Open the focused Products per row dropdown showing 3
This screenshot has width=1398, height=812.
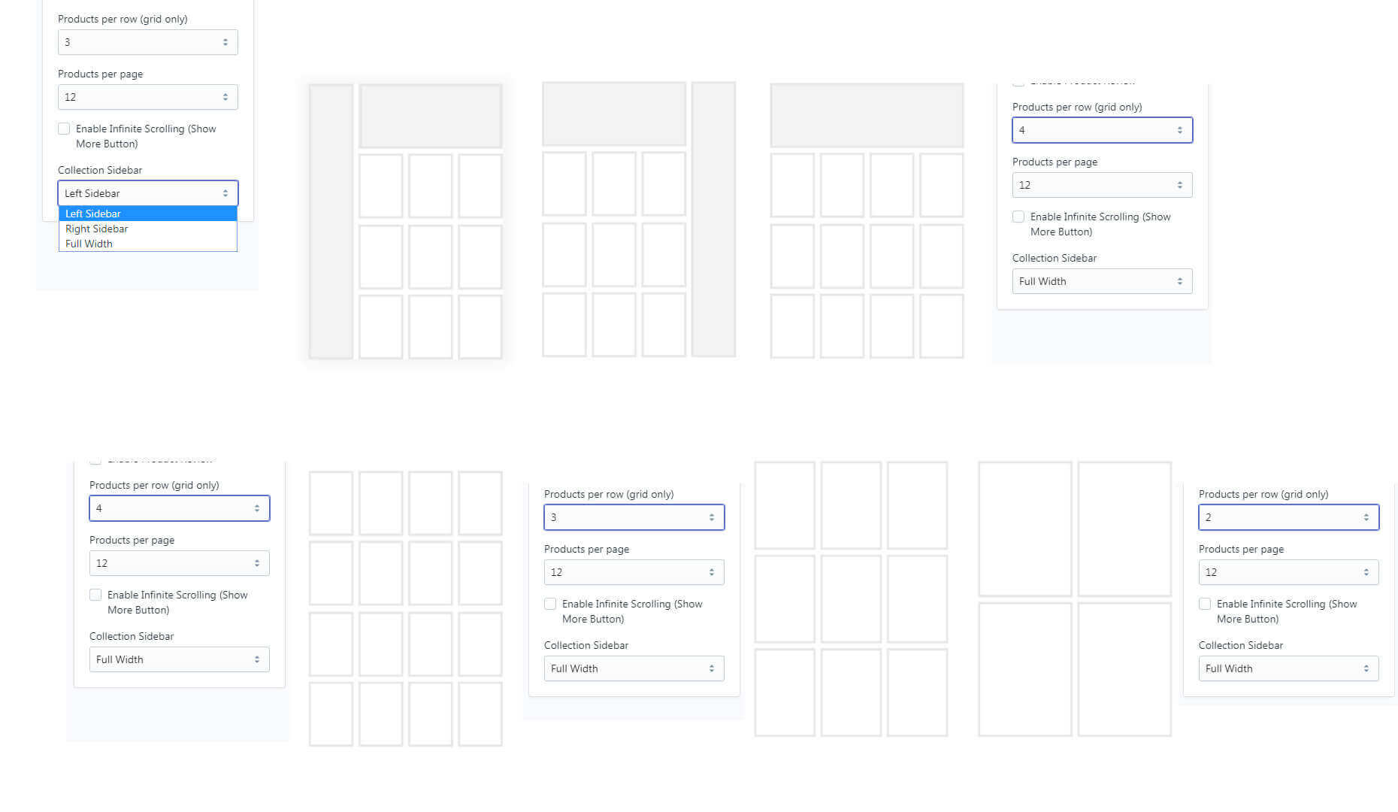pyautogui.click(x=634, y=517)
